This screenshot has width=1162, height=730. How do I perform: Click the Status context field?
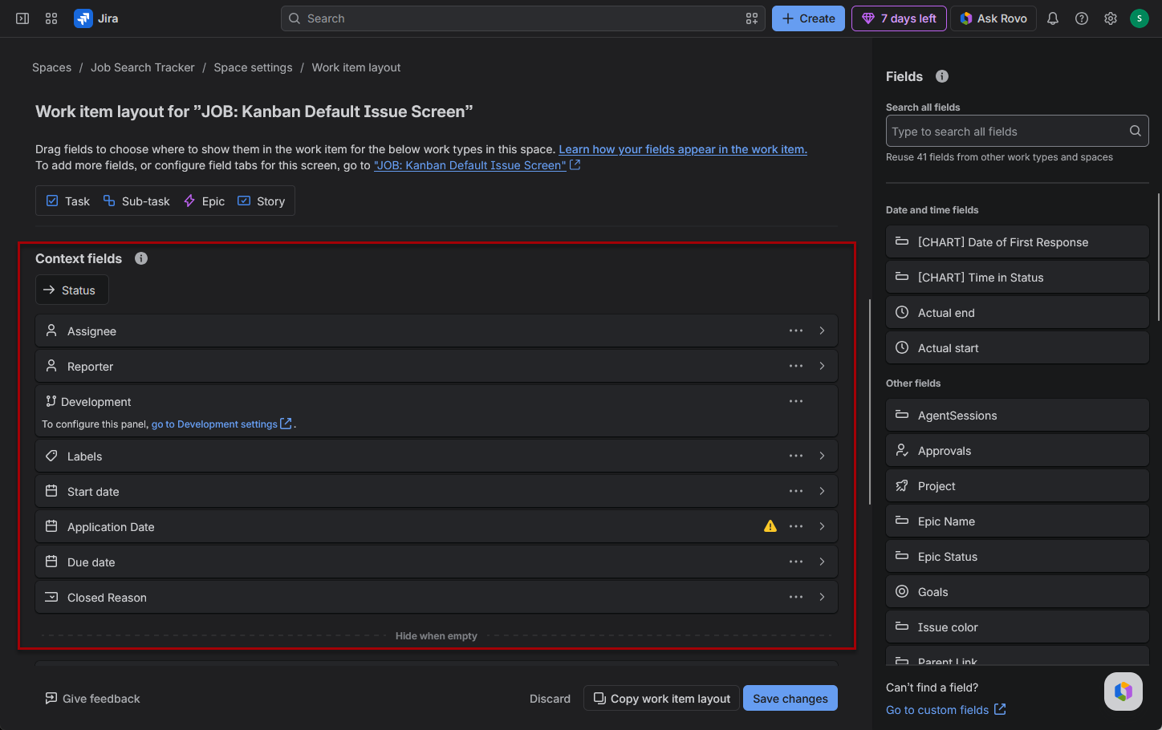pos(71,290)
